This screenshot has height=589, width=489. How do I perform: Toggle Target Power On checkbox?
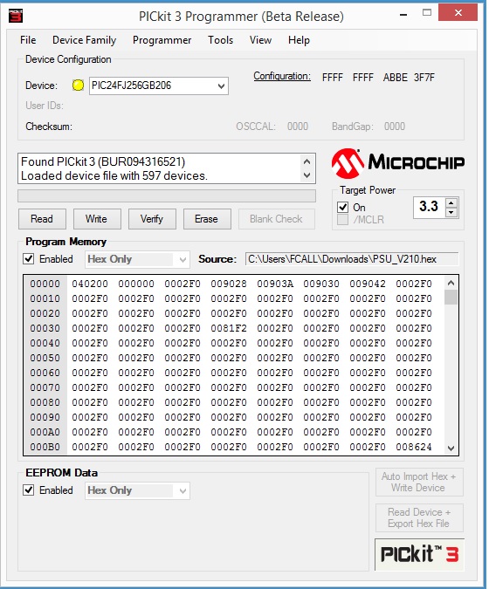pos(342,208)
